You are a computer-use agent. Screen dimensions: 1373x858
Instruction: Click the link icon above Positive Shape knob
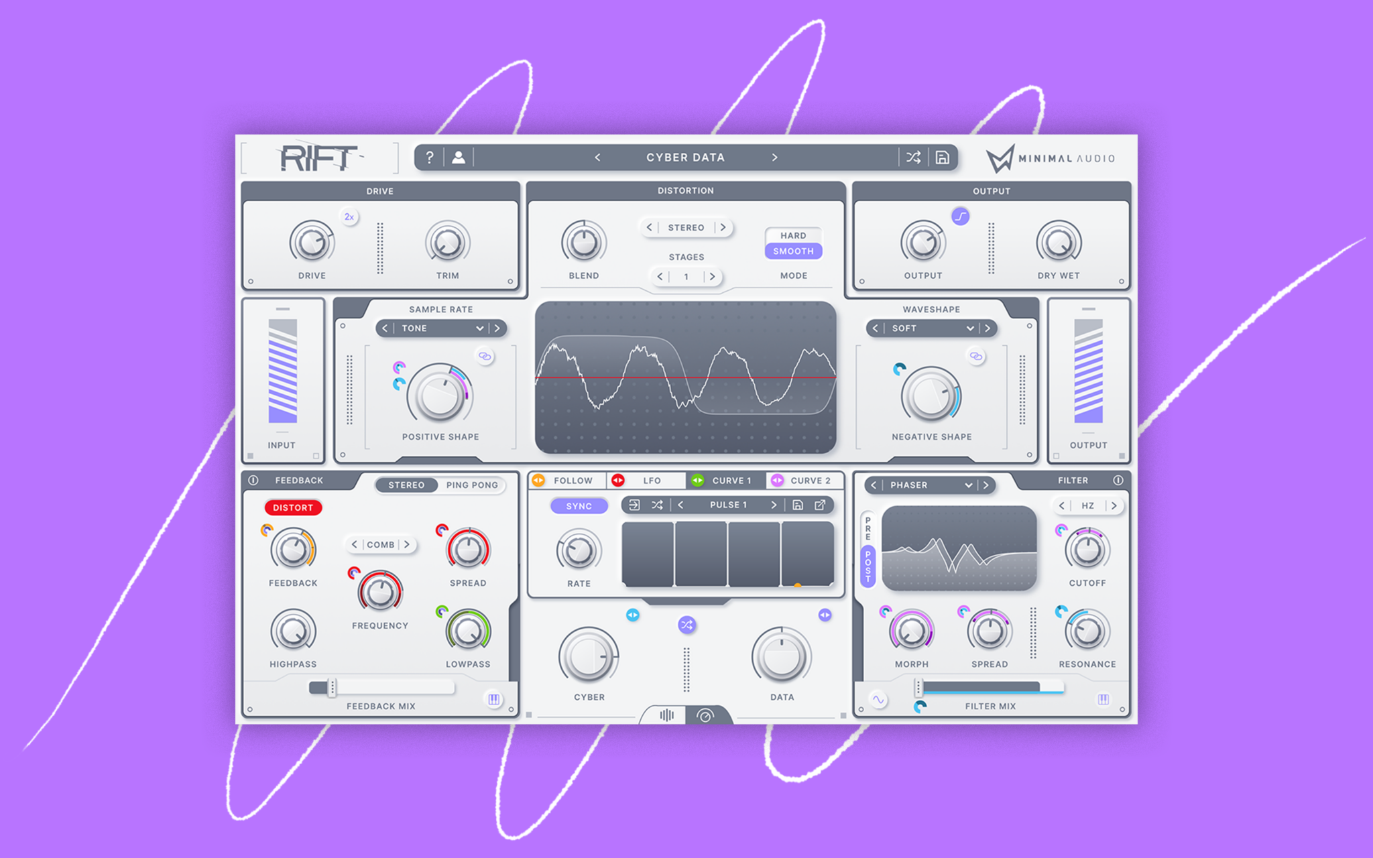tap(485, 356)
